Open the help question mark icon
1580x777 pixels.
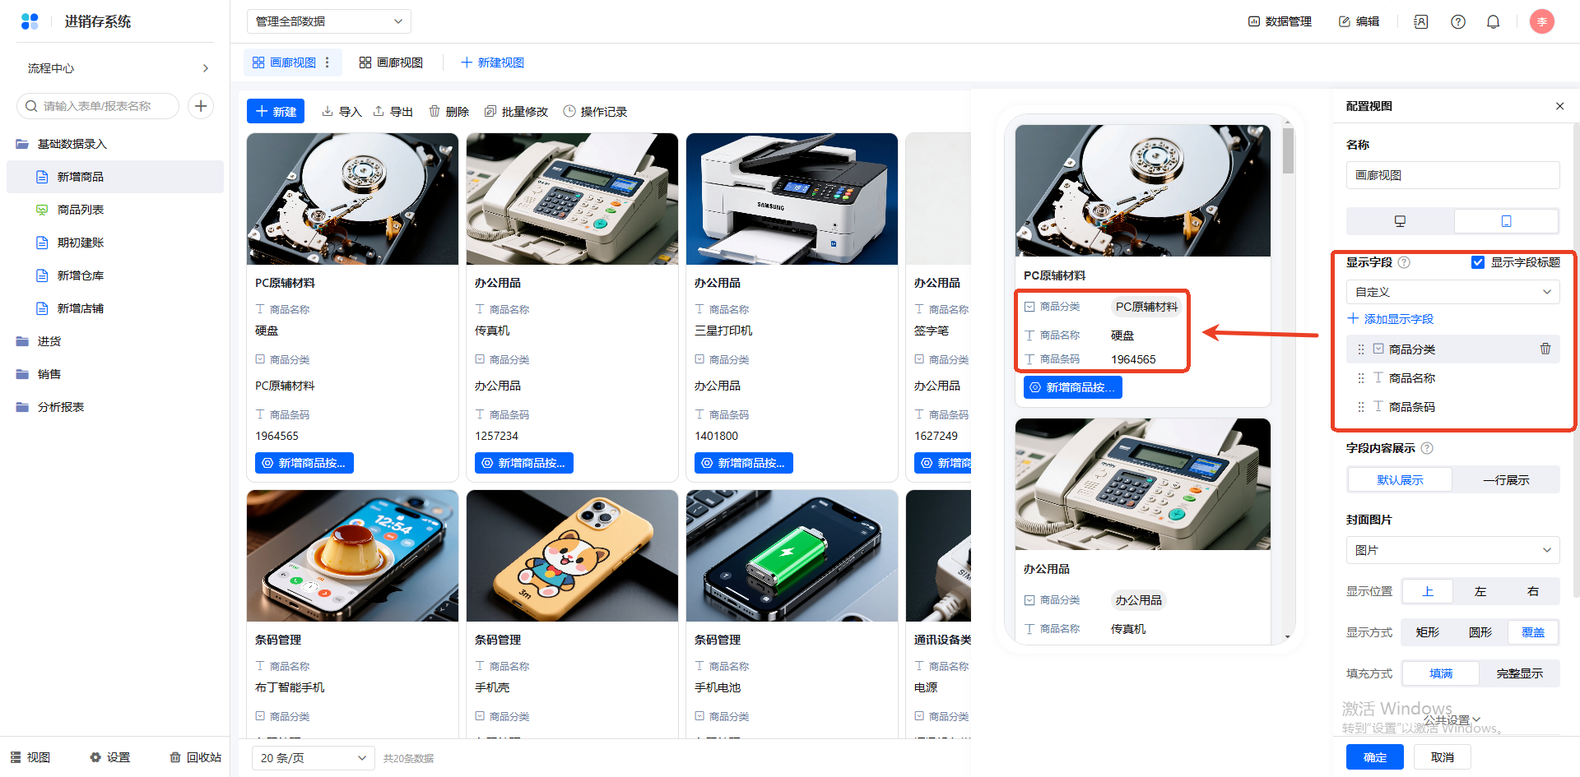coord(1457,22)
